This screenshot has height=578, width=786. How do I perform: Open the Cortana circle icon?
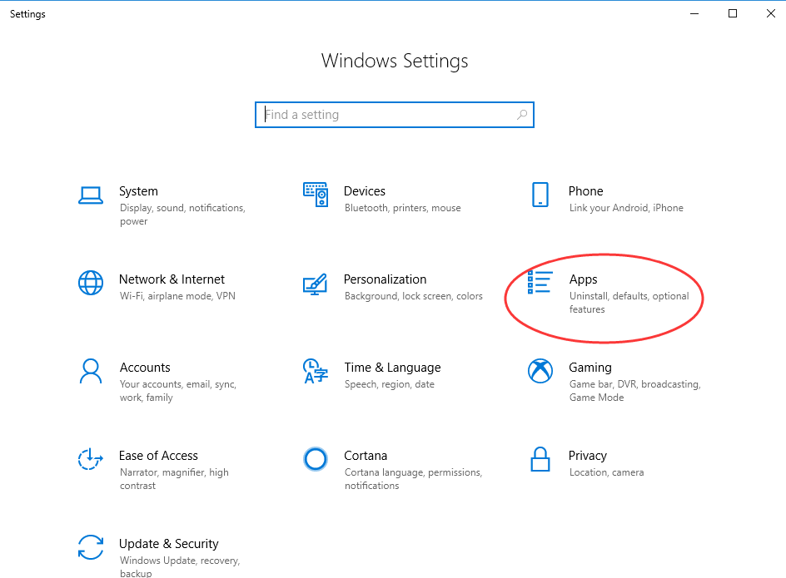316,459
